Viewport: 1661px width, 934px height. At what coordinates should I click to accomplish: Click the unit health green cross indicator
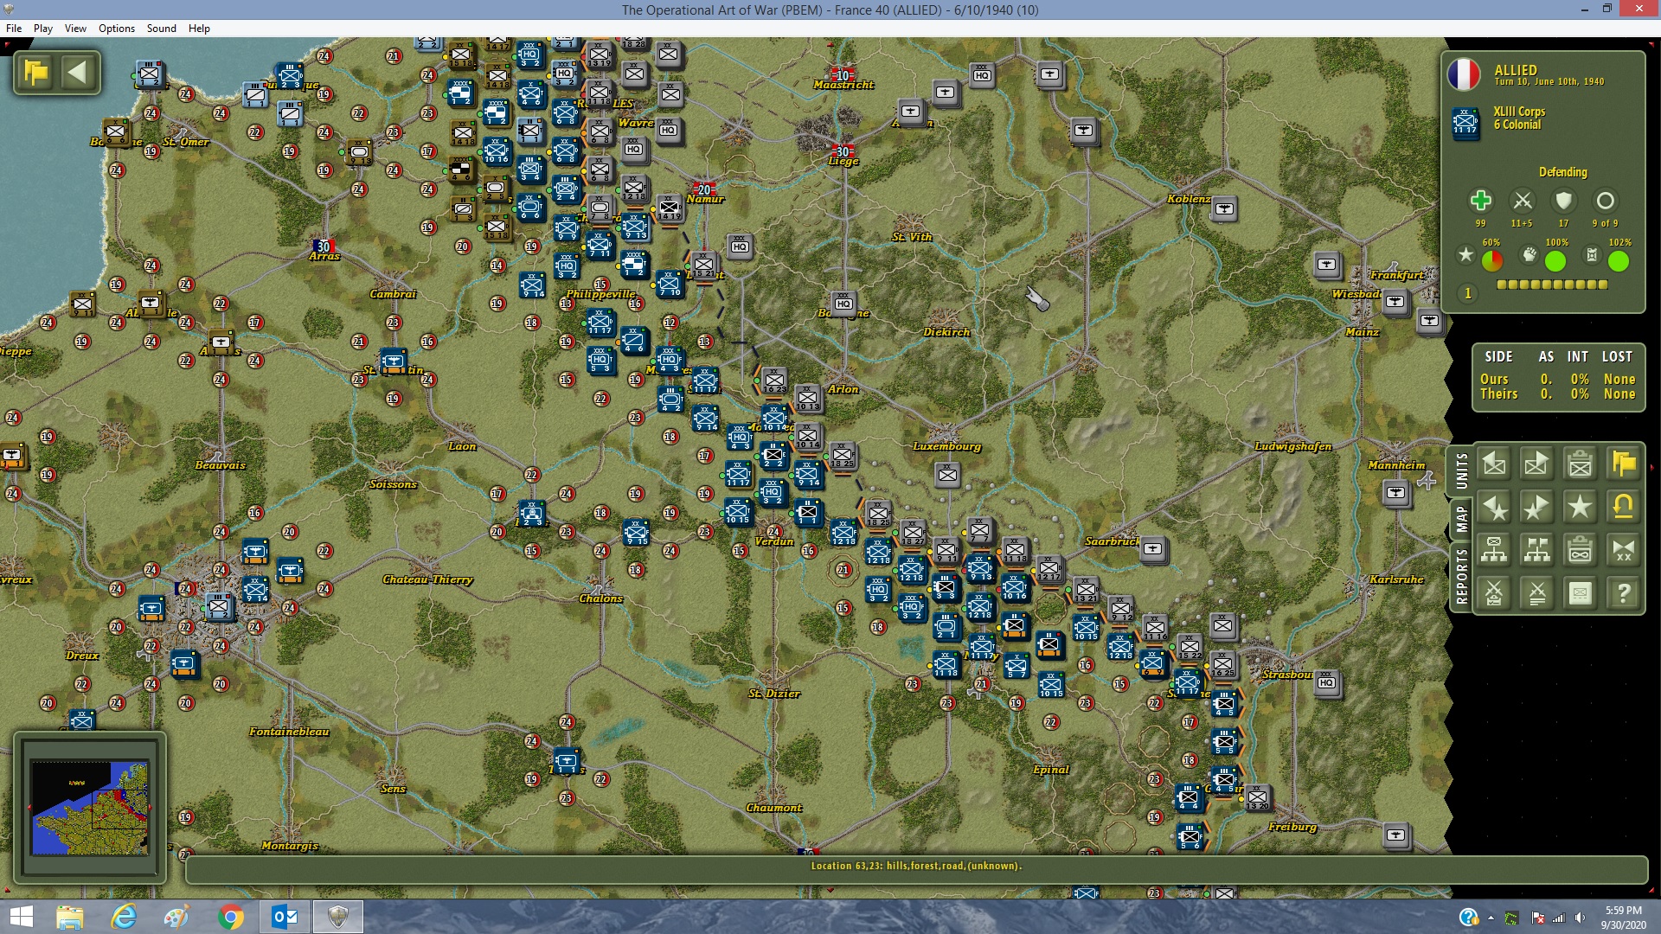tap(1480, 202)
